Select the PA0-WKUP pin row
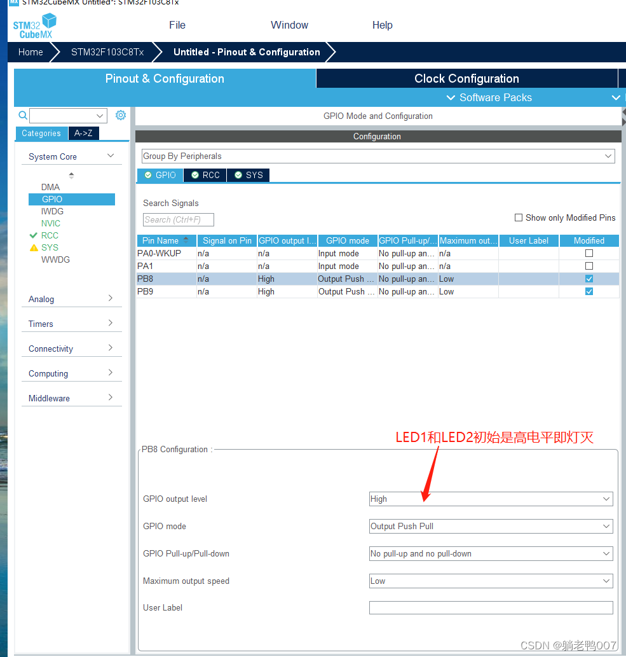 pyautogui.click(x=378, y=253)
